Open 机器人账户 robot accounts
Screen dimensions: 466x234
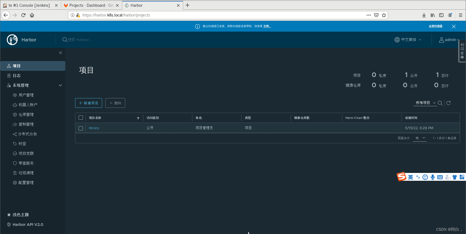coord(28,105)
